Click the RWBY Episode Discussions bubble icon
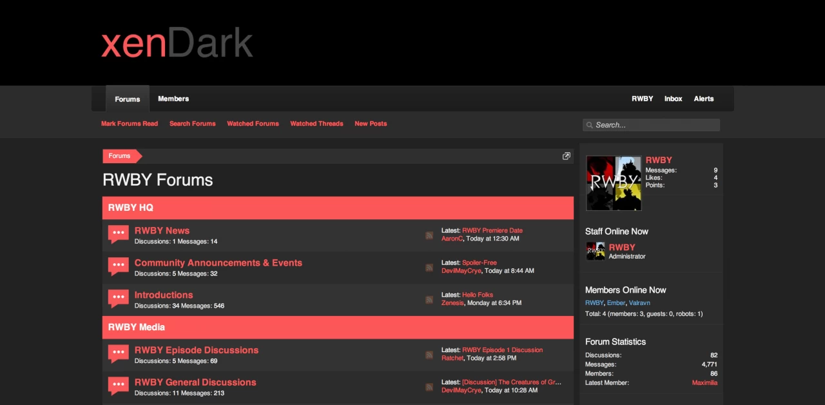Viewport: 825px width, 405px height. pyautogui.click(x=119, y=354)
